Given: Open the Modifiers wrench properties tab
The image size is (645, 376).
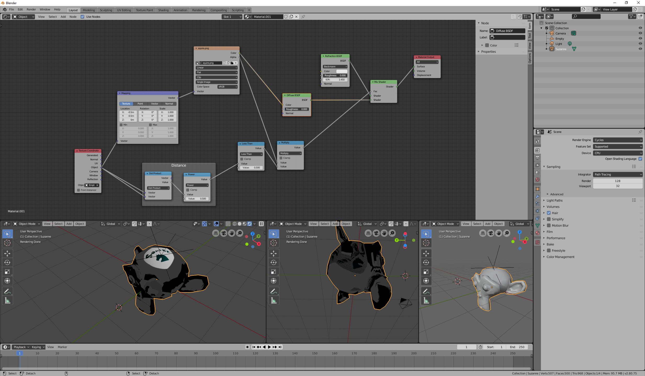Looking at the screenshot, I should pos(537,196).
